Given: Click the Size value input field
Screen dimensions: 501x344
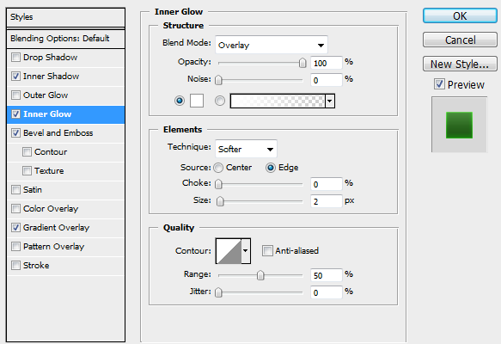Looking at the screenshot, I should pyautogui.click(x=326, y=201).
